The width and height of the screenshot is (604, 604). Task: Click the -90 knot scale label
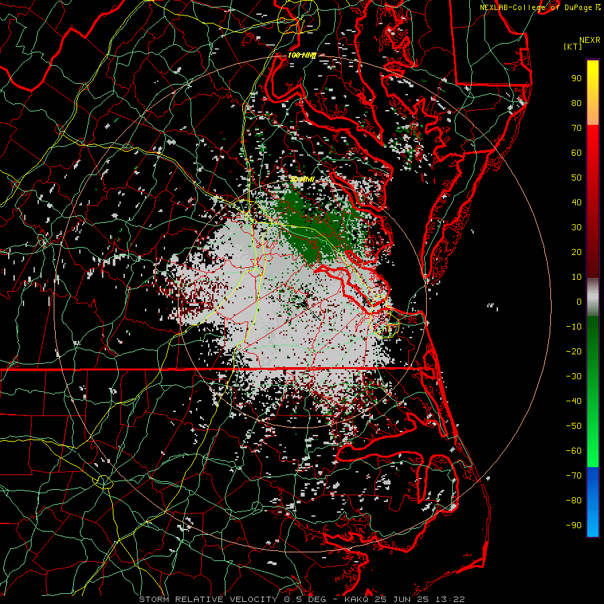[574, 525]
